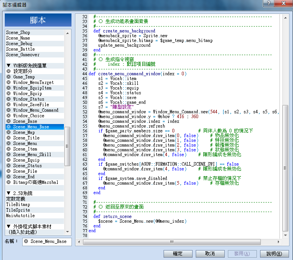This screenshot has height=260, width=293.
Task: Select the Scene_Item script entry
Action: pos(35,149)
